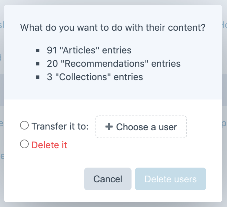Click the red "Delete it" label

[x=49, y=145]
